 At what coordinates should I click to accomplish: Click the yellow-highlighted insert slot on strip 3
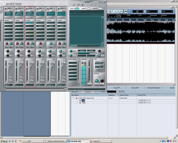point(30,33)
